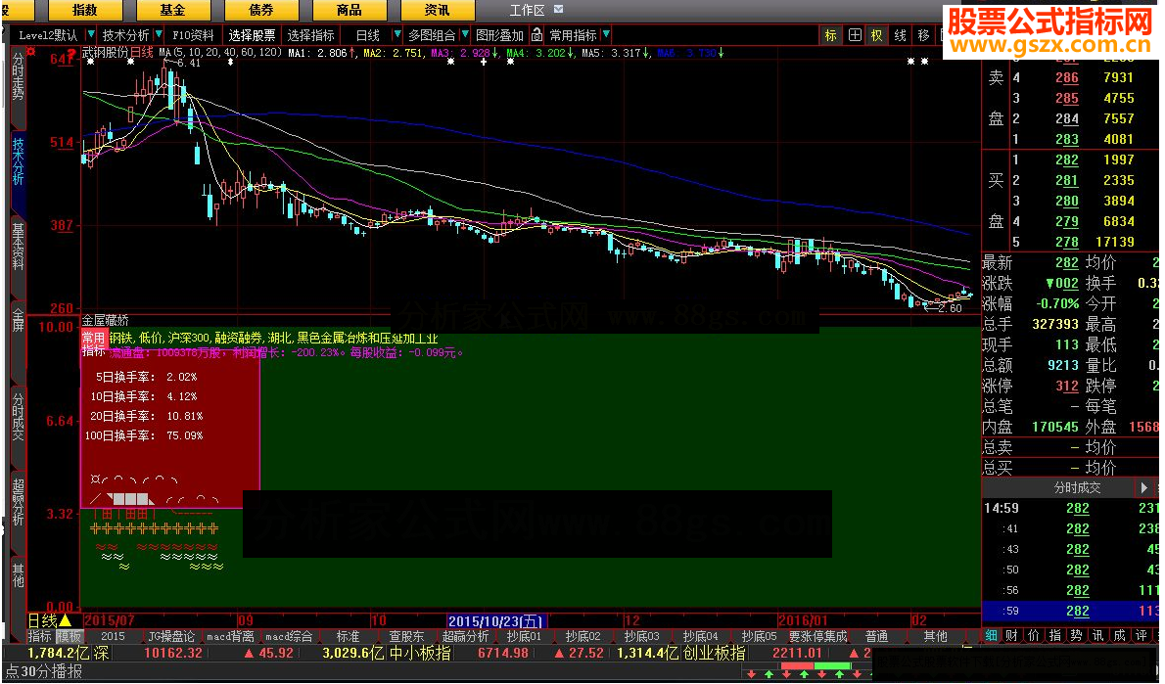Select the 超赢分析 bottom template tab
The width and height of the screenshot is (1165, 684).
(x=465, y=636)
